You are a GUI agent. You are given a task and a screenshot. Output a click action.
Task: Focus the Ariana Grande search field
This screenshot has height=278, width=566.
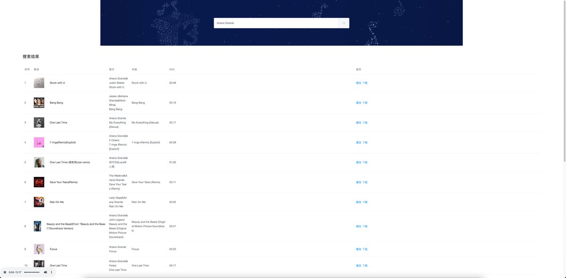click(276, 23)
